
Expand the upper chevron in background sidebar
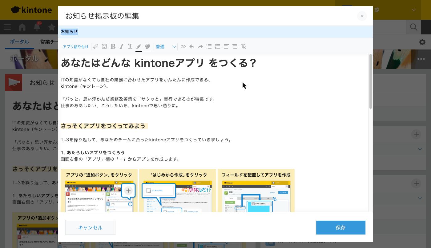[x=420, y=149]
